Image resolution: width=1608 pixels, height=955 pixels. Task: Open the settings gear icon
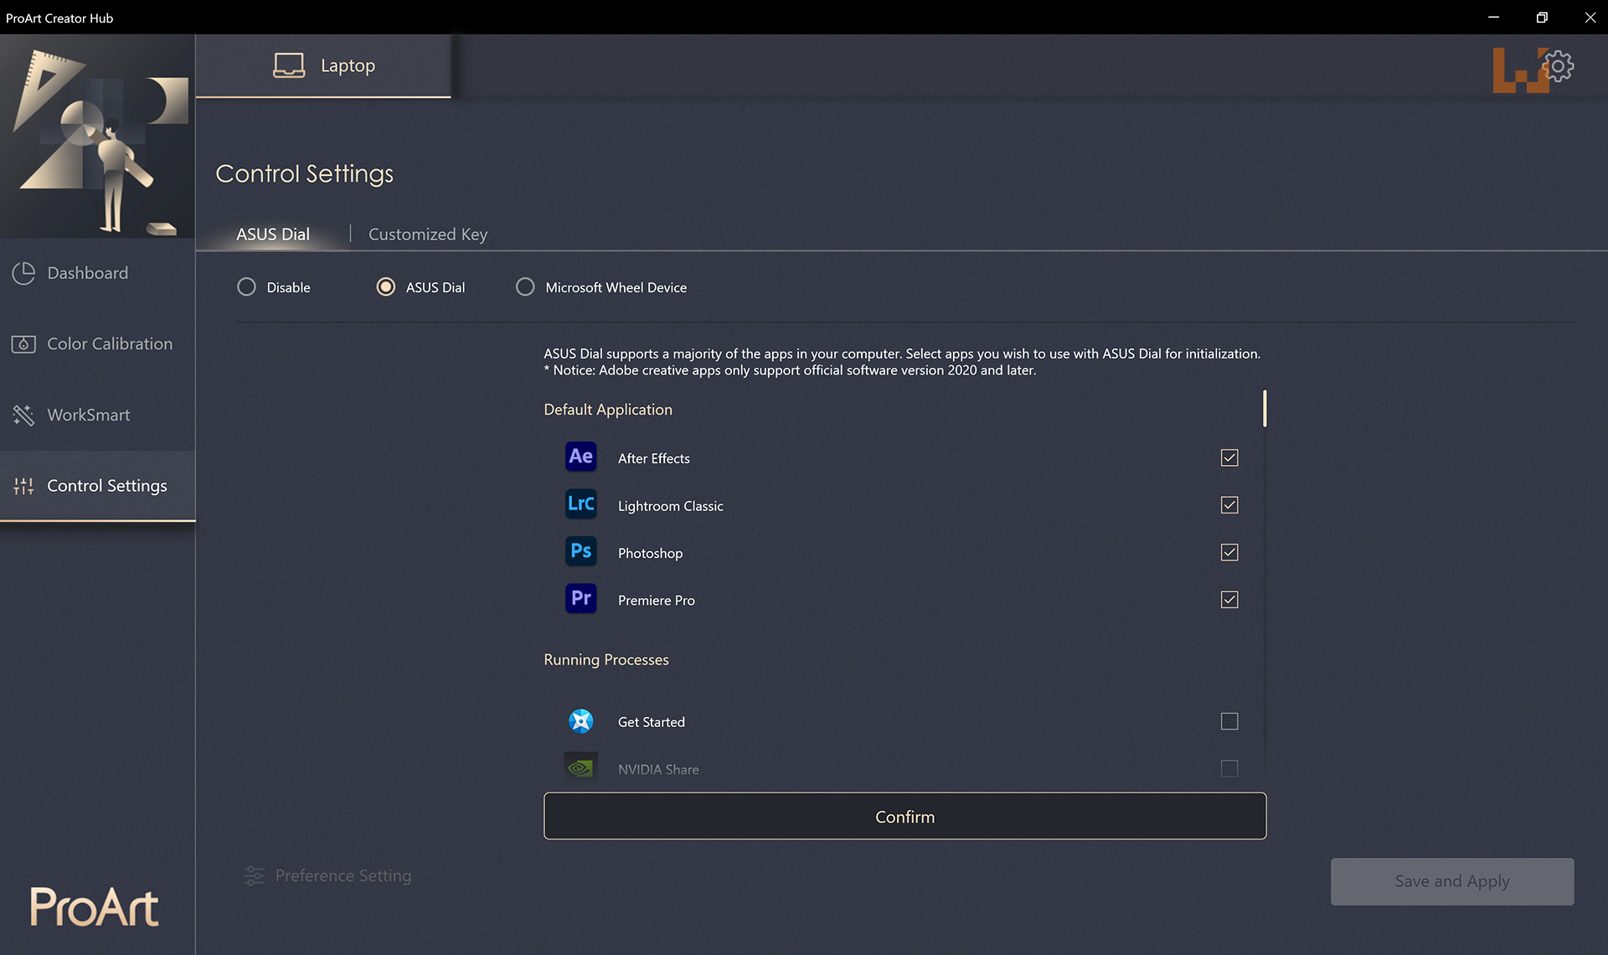(x=1558, y=66)
